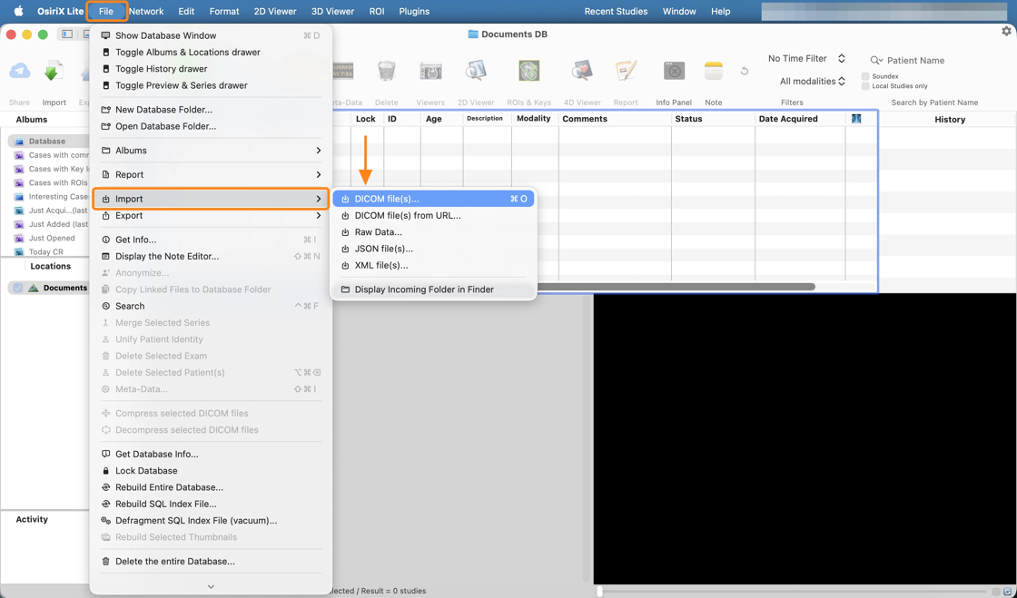Choose Lock Database

point(211,470)
